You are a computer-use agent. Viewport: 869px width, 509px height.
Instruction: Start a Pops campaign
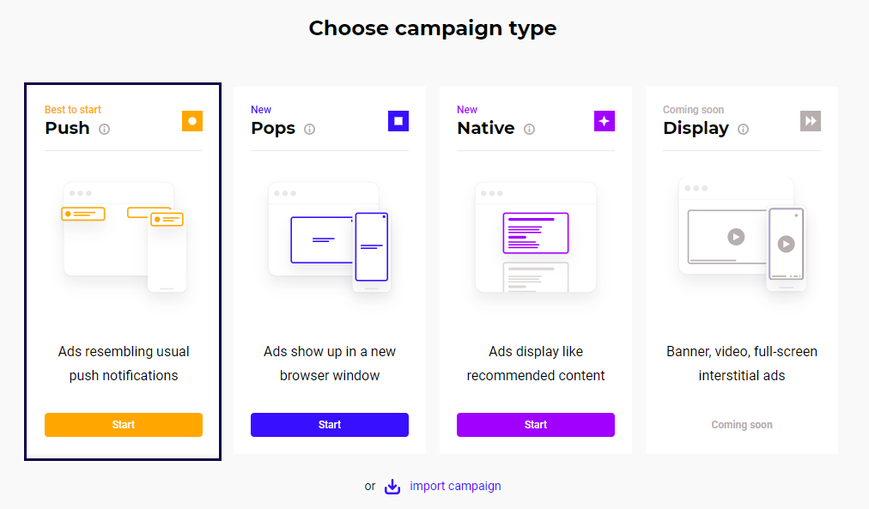click(330, 425)
